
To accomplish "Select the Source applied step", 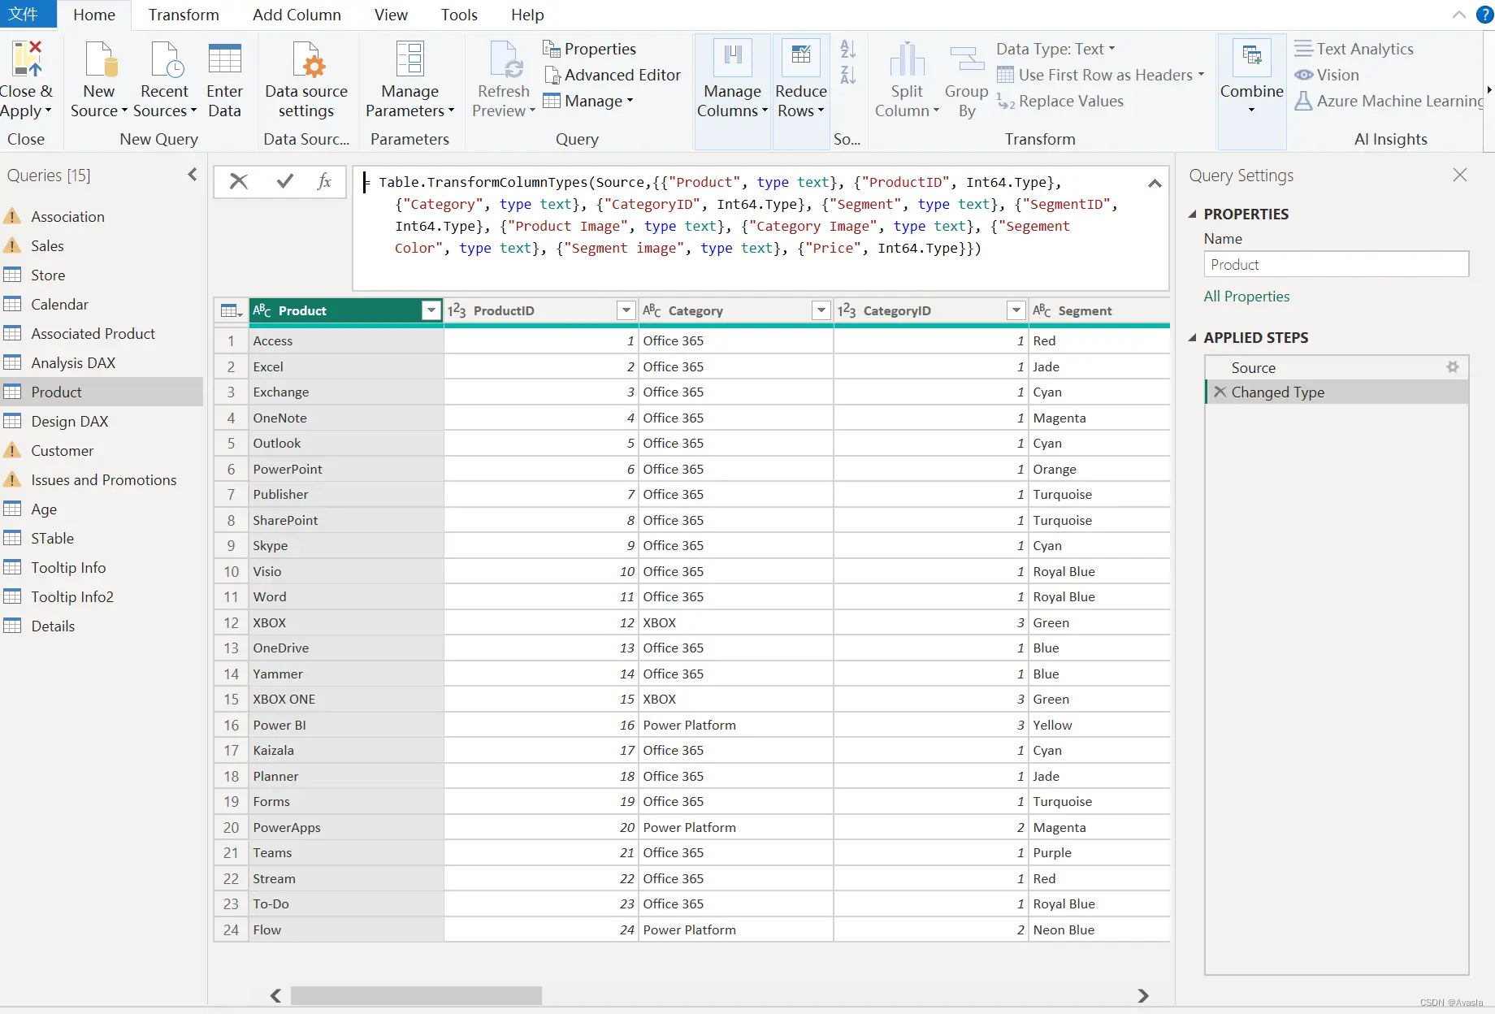I will point(1337,367).
